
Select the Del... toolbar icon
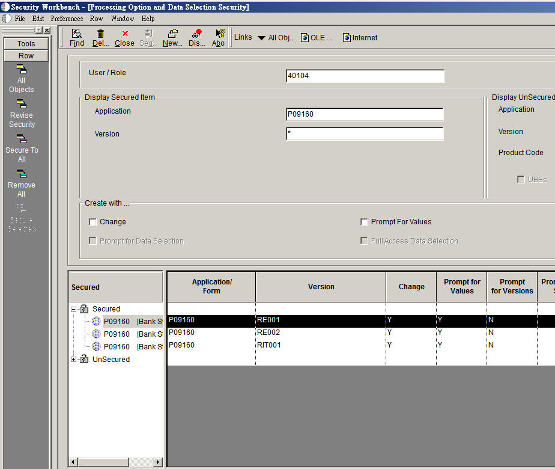(100, 37)
